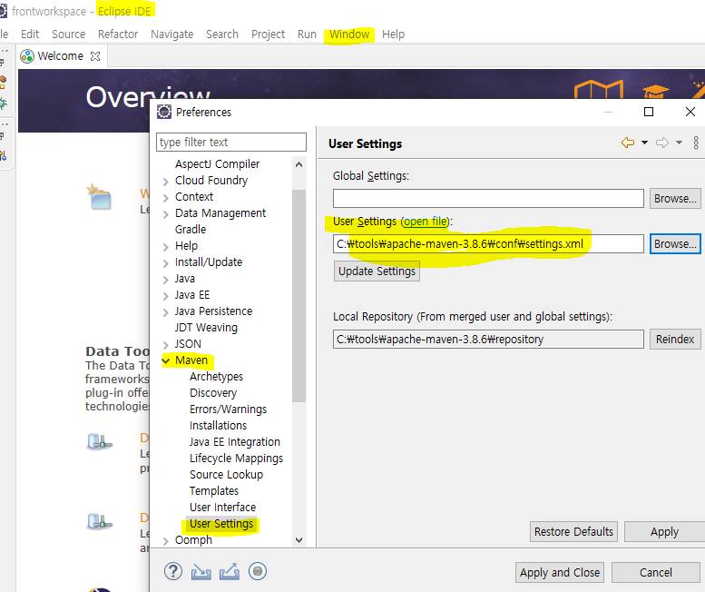Select Installations under Maven
705x592 pixels.
[218, 426]
